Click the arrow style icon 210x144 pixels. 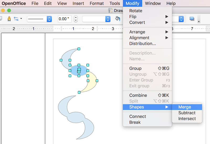[x=16, y=19]
